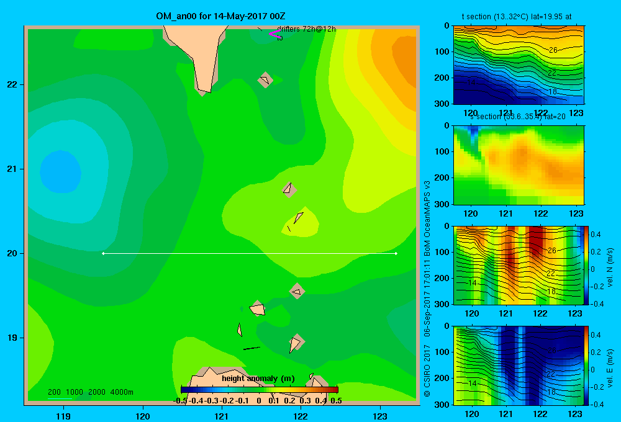Screen dimensions: 621x422
Task: Click latitude label 22 on main map axis
Action: point(12,84)
